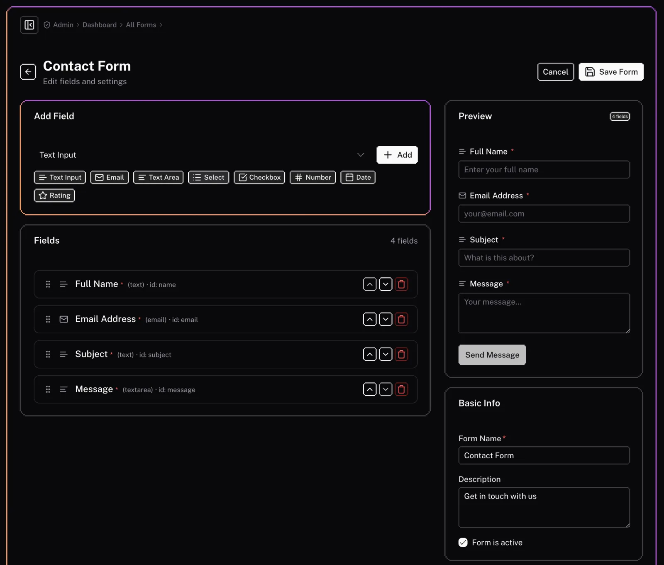Choose the Email quick-add chip
Viewport: 664px width, 565px height.
[x=110, y=177]
